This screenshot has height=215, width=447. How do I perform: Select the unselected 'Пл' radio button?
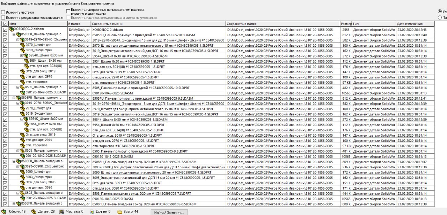[440, 17]
